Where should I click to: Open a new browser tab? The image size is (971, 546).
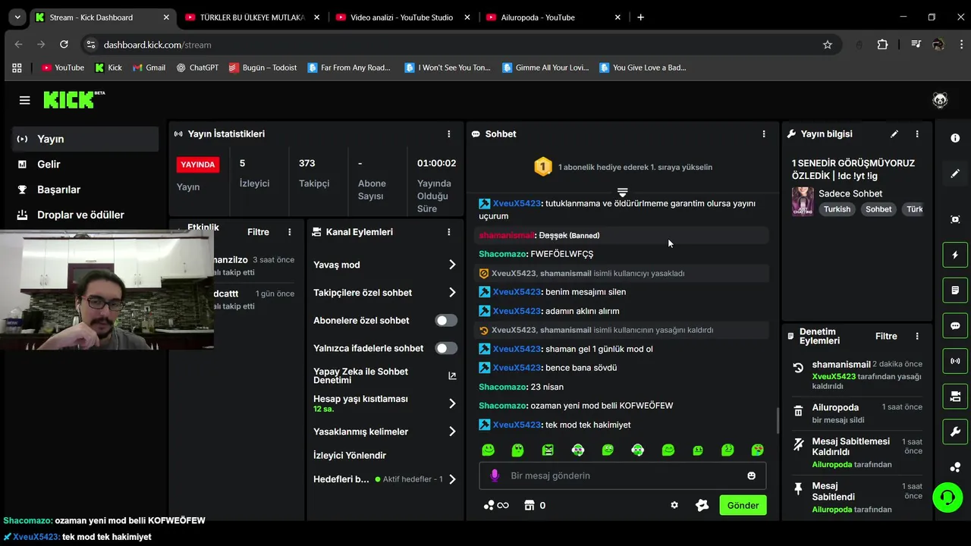coord(641,17)
